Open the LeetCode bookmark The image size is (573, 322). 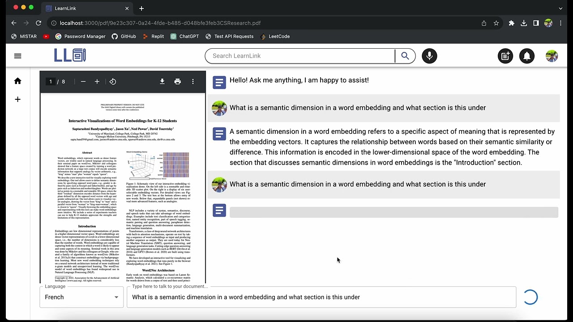tap(275, 36)
